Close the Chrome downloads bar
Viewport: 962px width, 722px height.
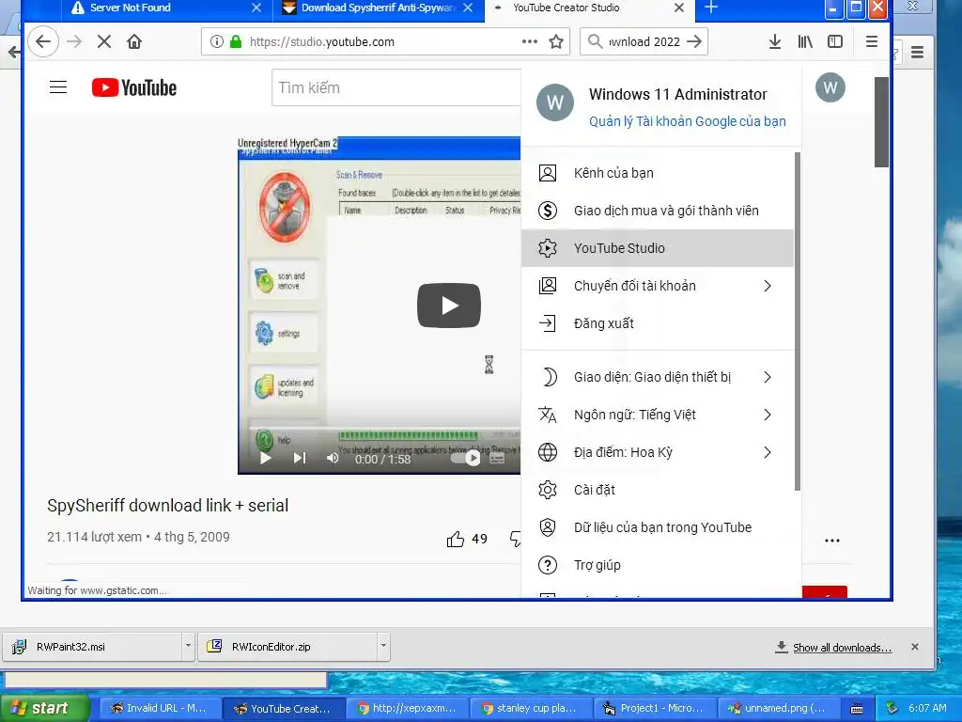point(915,647)
